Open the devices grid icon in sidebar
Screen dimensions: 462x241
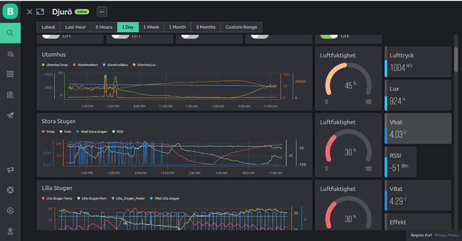tap(10, 74)
